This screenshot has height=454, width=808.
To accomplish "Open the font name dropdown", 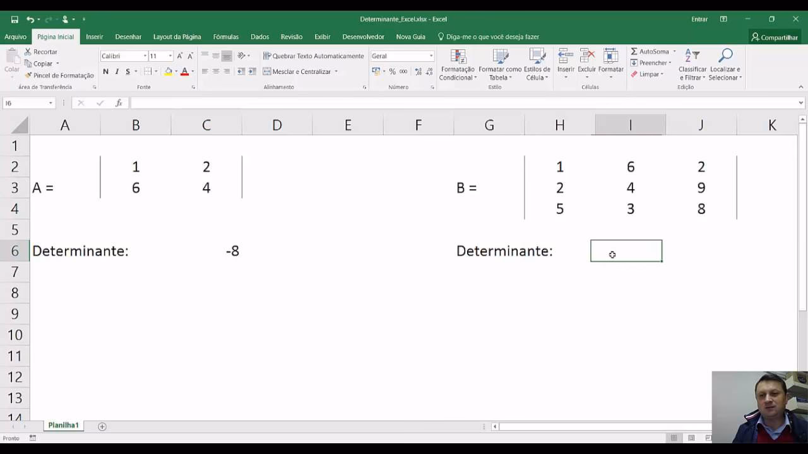I will 144,55.
